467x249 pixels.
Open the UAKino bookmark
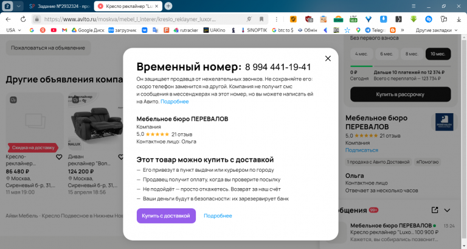[214, 30]
